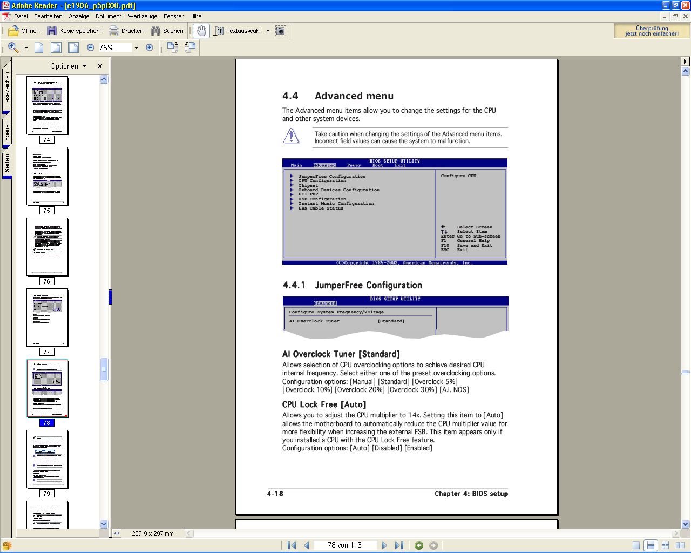The image size is (691, 553).
Task: Select the Hand tool
Action: click(x=201, y=31)
